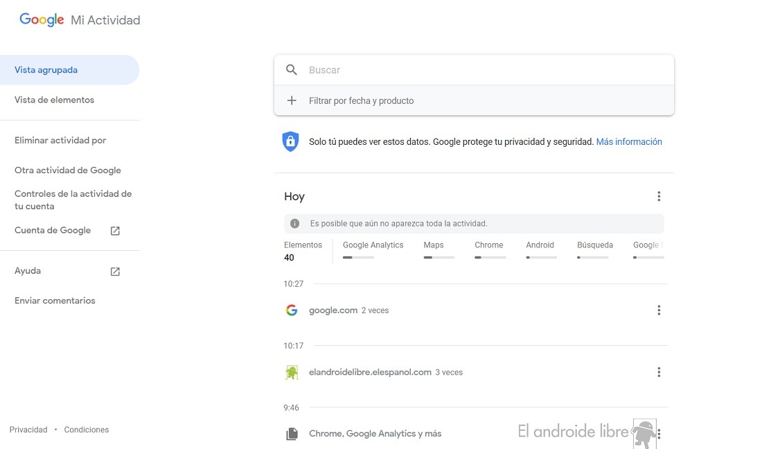Image resolution: width=762 pixels, height=449 pixels.
Task: Click the document icon for Chrome bundle entry
Action: (x=292, y=434)
